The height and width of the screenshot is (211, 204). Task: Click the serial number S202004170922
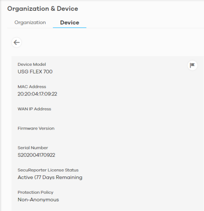click(36, 155)
